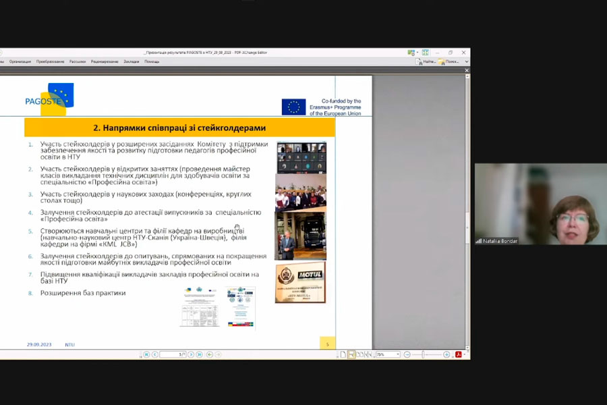Open the Помощь menu

pos(152,61)
